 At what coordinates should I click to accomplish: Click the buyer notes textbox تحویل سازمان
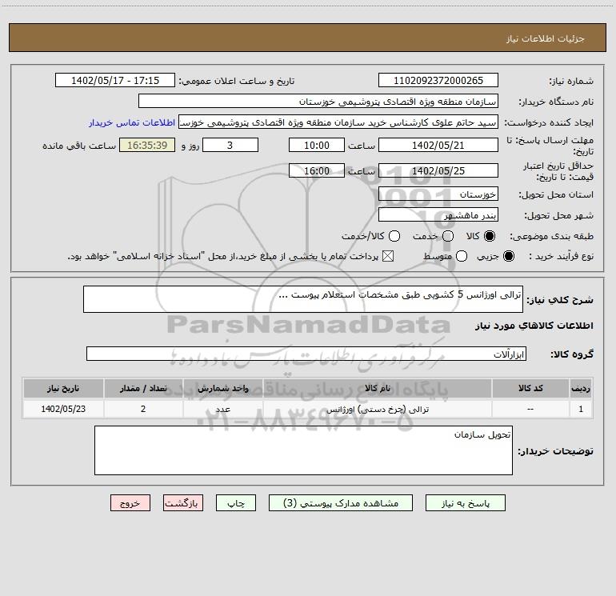pos(303,450)
